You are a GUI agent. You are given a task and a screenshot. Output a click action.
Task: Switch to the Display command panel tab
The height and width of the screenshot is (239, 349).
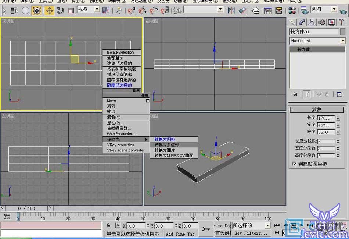coord(332,22)
